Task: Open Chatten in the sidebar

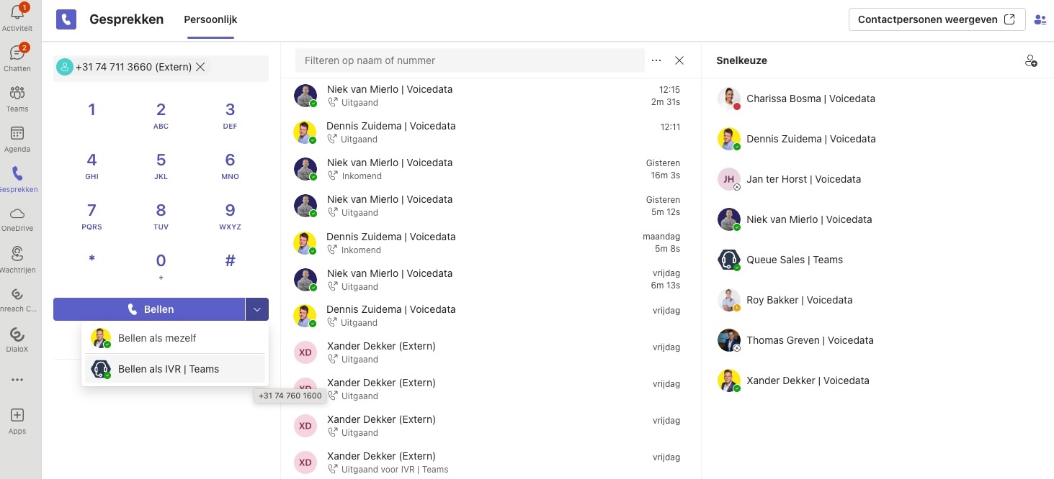Action: point(17,54)
